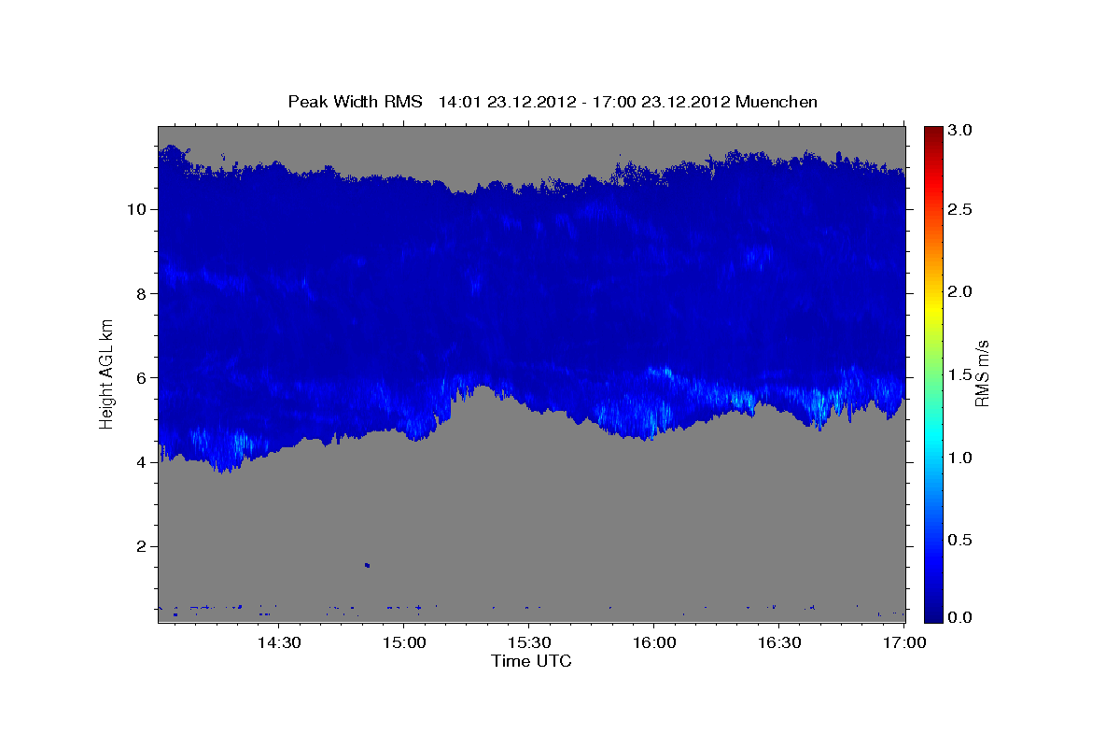Click the colorbar value 2.5
The width and height of the screenshot is (1120, 747).
pyautogui.click(x=962, y=210)
